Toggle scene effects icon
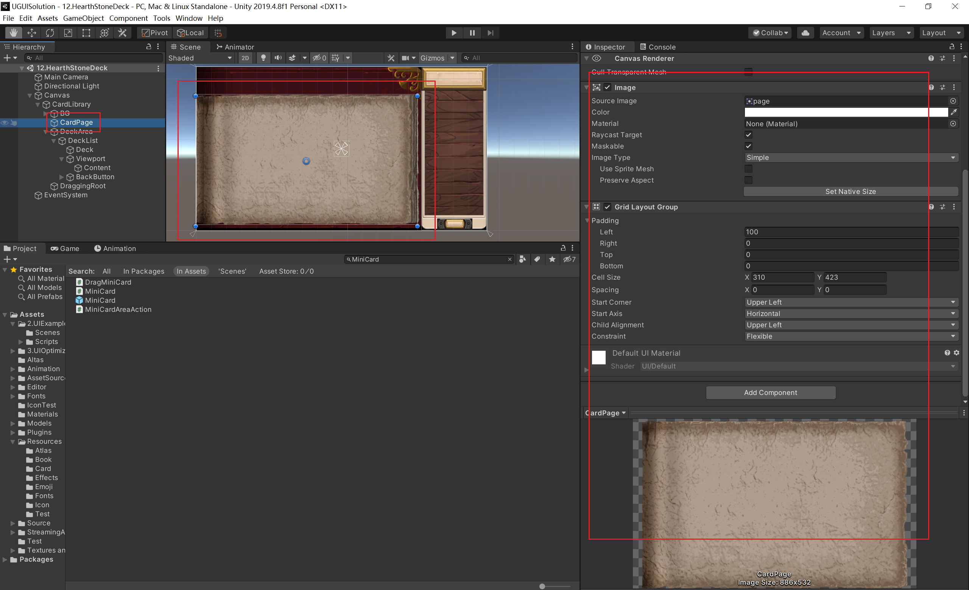Image resolution: width=969 pixels, height=590 pixels. [x=292, y=58]
